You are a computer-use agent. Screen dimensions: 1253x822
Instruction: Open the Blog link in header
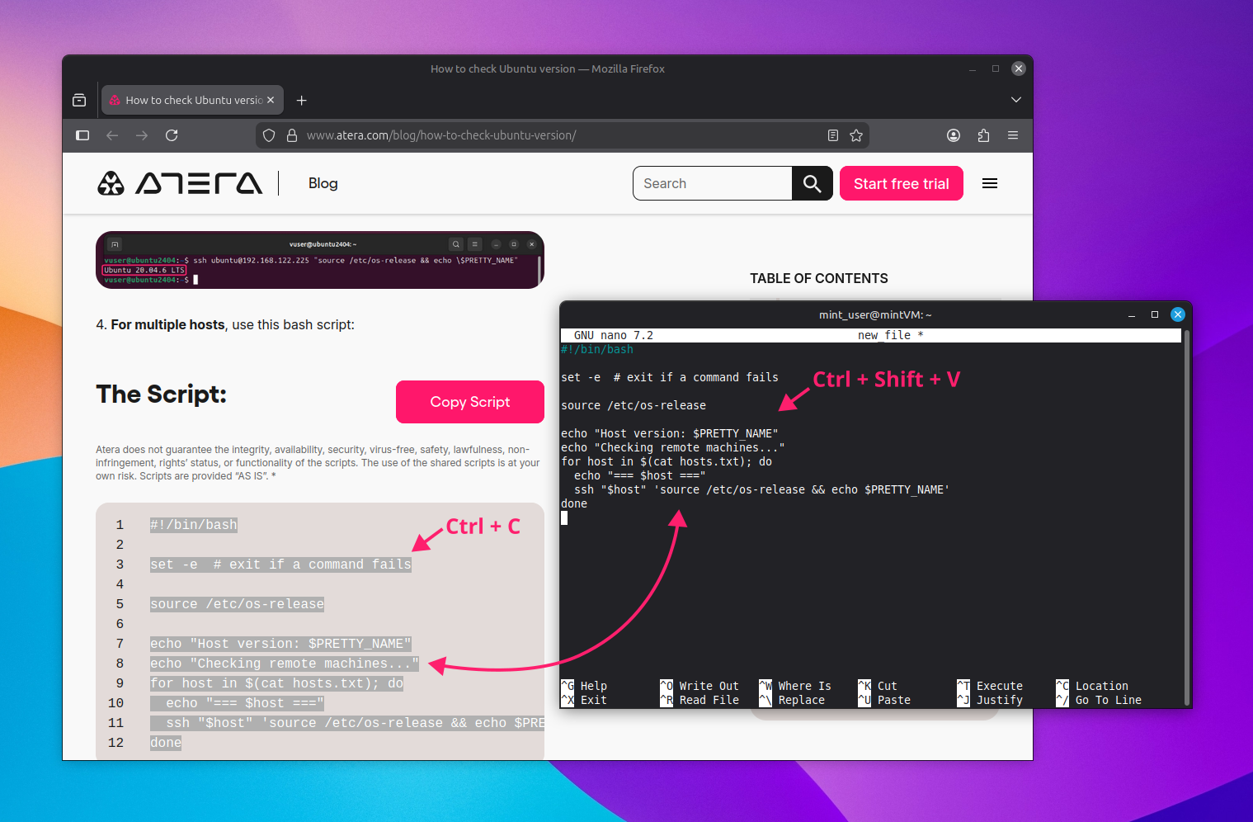[323, 183]
